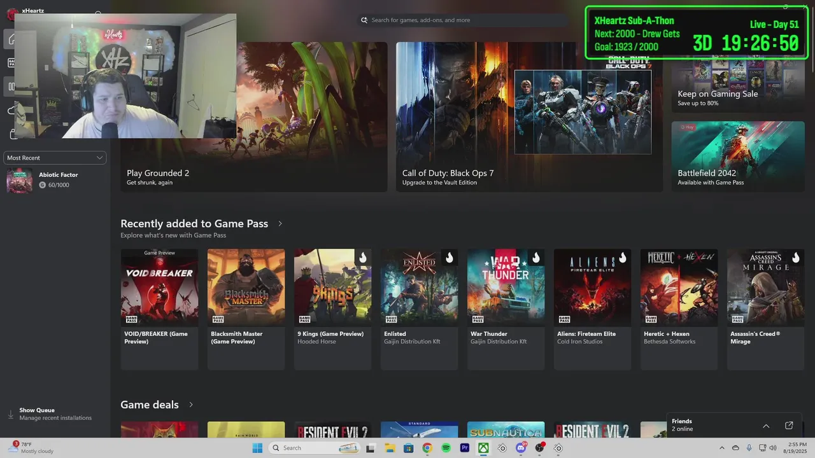815x458 pixels.
Task: Open Google Chrome from the taskbar
Action: [x=427, y=448]
